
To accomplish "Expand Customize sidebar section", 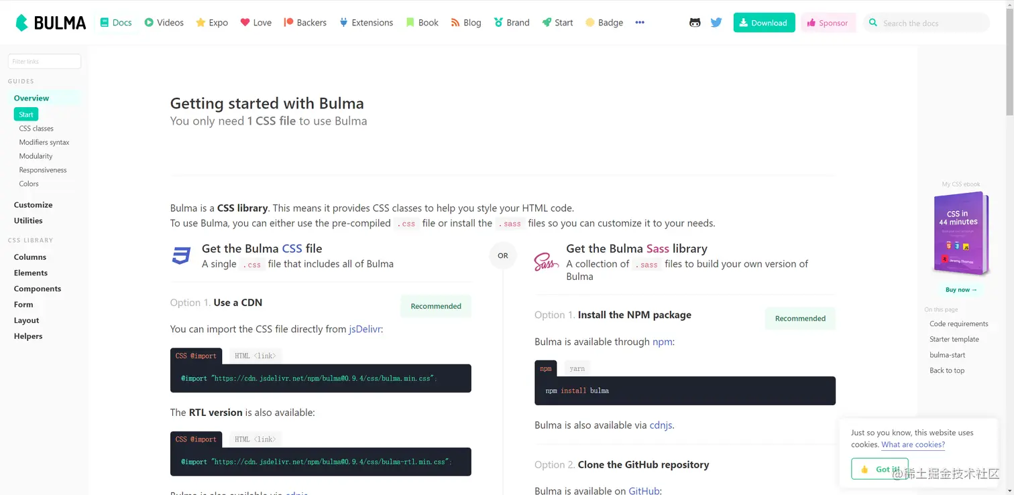I will tap(33, 205).
